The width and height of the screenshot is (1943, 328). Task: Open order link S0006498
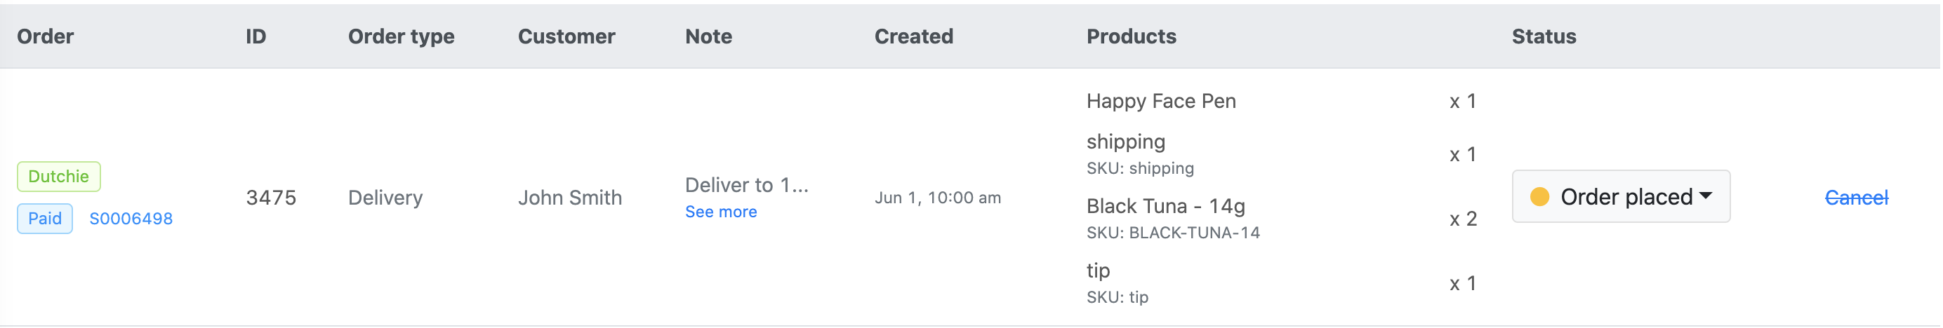click(x=131, y=219)
